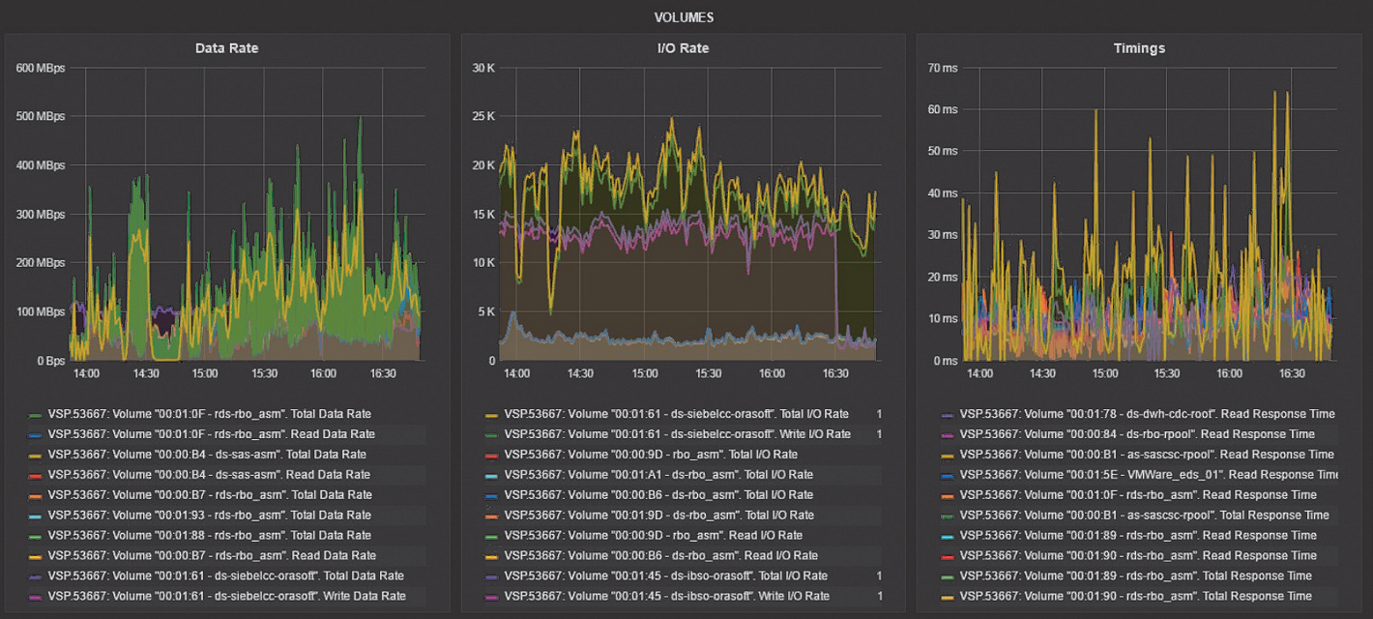Click color swatch of "00:01:0F" rds-rbo_asm Total Data Rate

pyautogui.click(x=36, y=415)
